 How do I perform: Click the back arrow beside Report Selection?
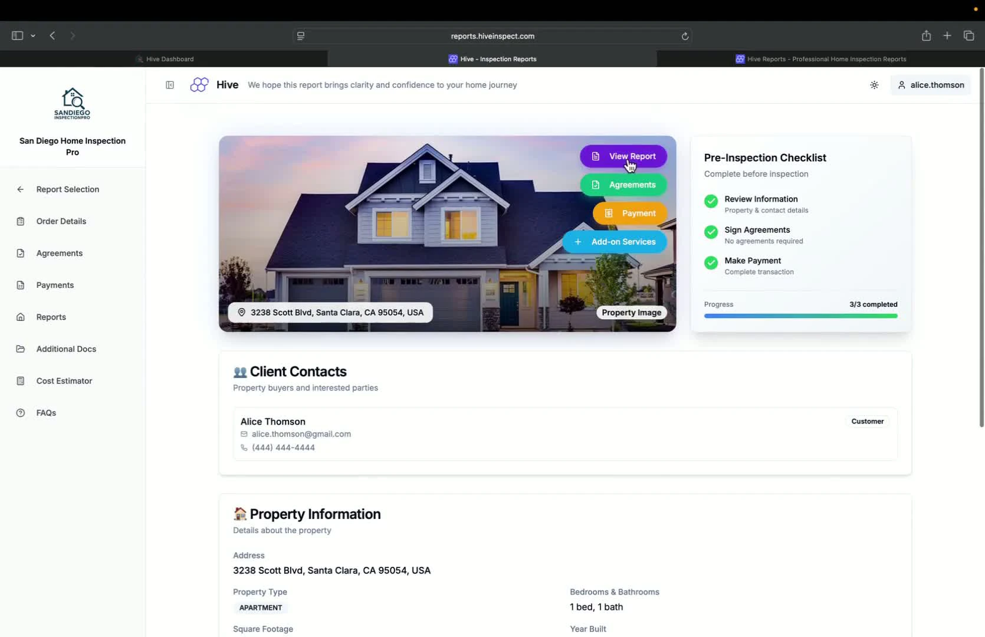(20, 189)
